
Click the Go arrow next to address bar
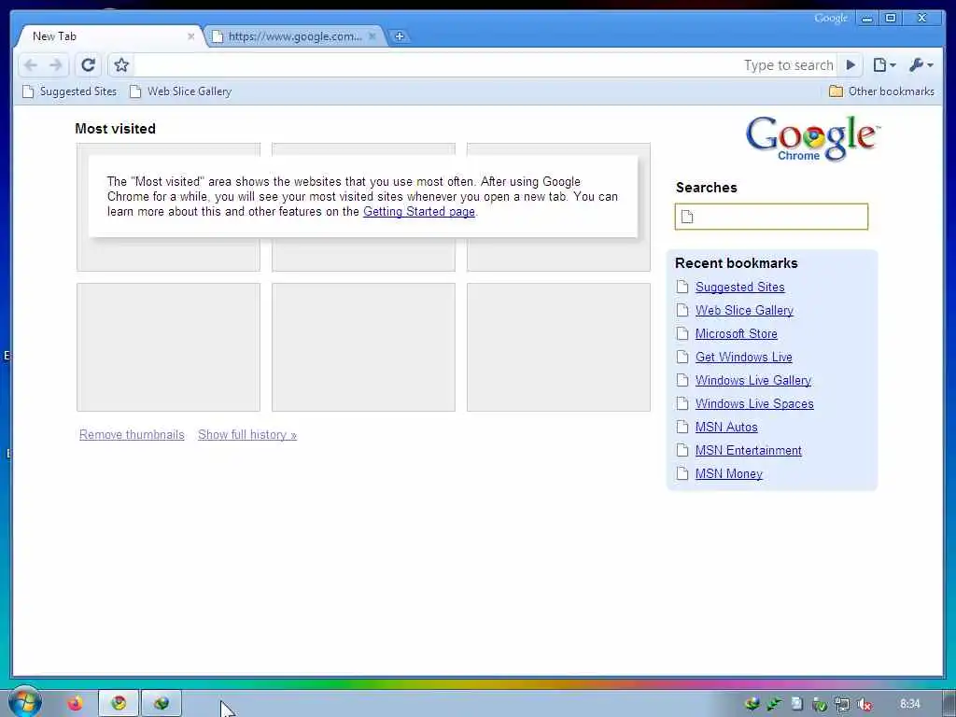(851, 64)
